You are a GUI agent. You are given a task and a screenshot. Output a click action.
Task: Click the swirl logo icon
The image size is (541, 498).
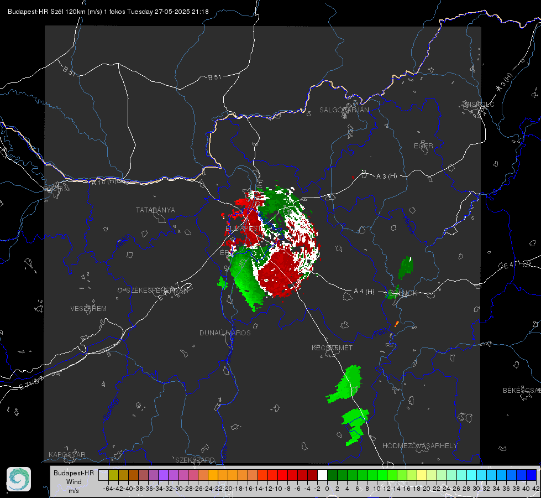(19, 479)
